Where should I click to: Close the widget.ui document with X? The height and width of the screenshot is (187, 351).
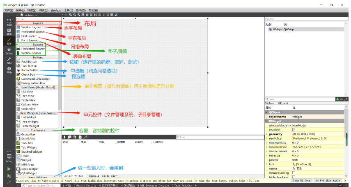[66, 15]
